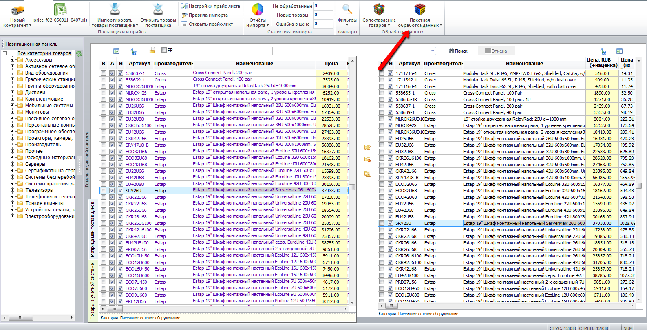The width and height of the screenshot is (647, 330).
Task: Click Открыть товары поставщика icon
Action: pos(158,10)
